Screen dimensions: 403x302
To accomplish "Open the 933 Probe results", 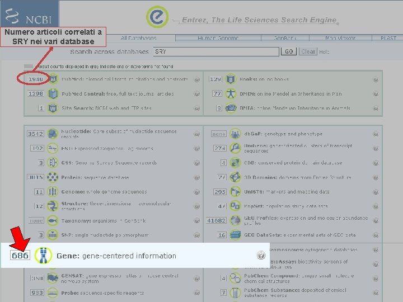I will (37, 293).
